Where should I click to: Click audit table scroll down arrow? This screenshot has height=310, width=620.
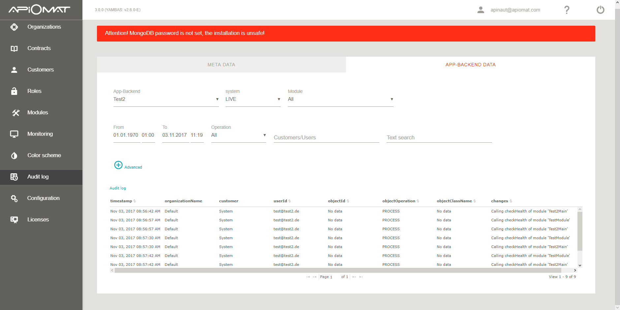point(580,266)
